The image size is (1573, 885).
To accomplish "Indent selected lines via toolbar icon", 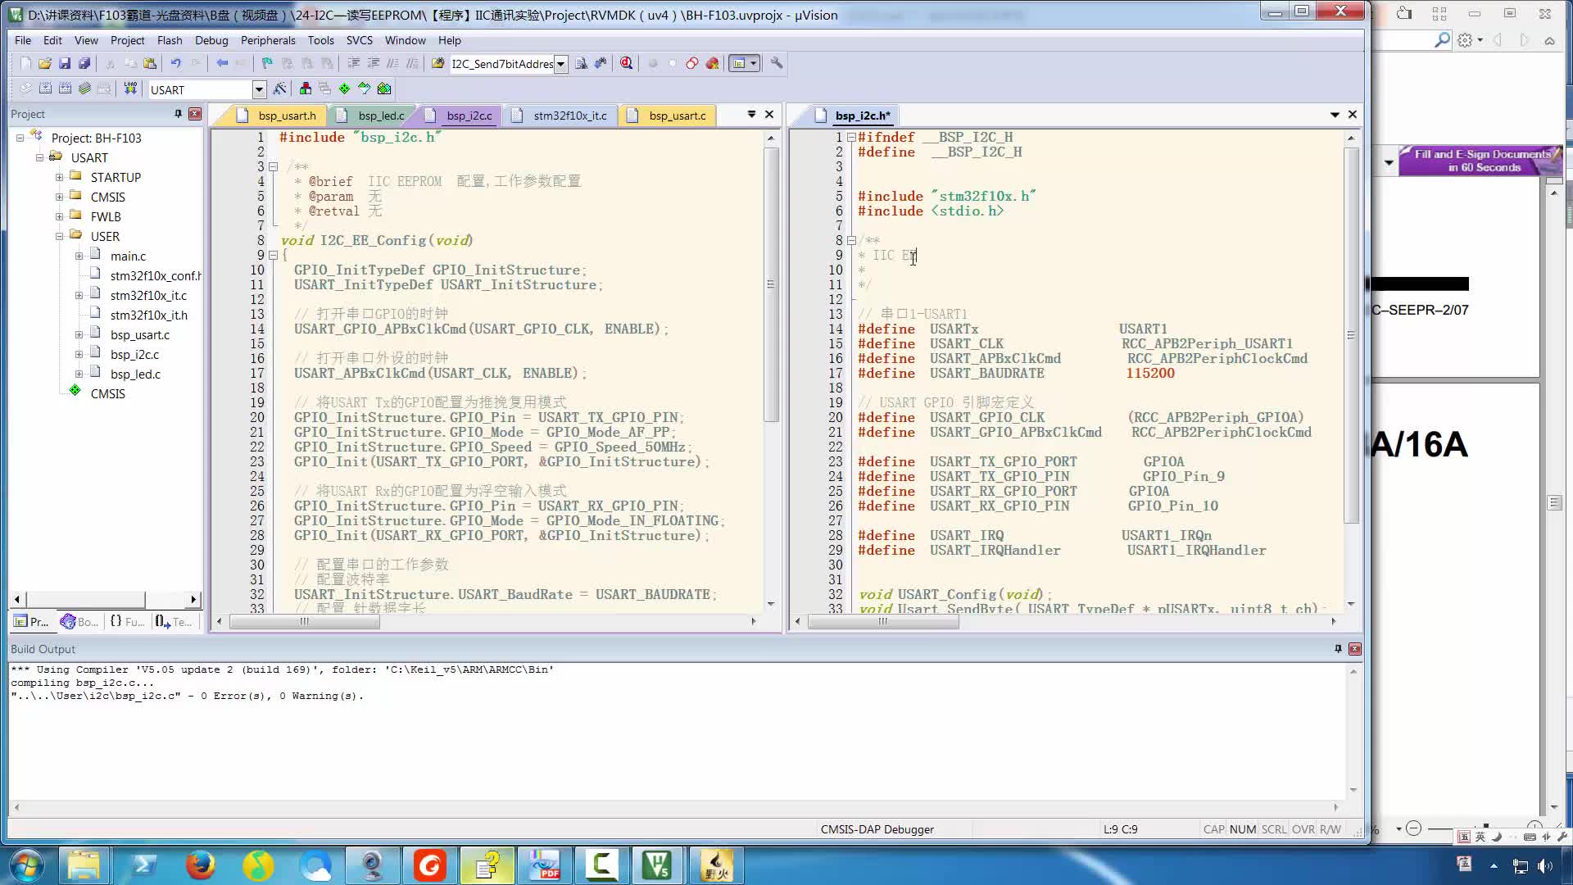I will coord(353,63).
